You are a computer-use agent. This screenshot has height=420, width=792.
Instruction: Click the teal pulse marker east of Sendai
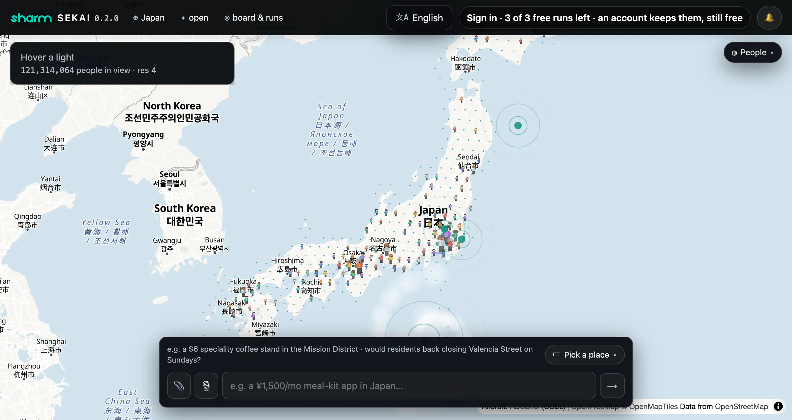tap(518, 125)
